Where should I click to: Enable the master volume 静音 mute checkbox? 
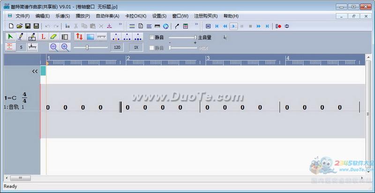pos(151,38)
